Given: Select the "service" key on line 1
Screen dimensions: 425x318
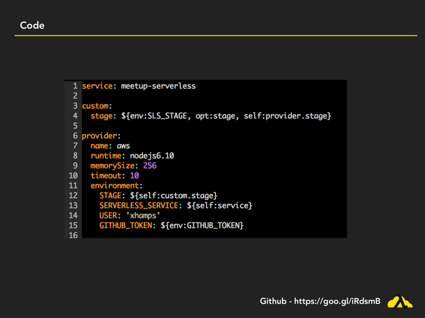Looking at the screenshot, I should point(97,86).
